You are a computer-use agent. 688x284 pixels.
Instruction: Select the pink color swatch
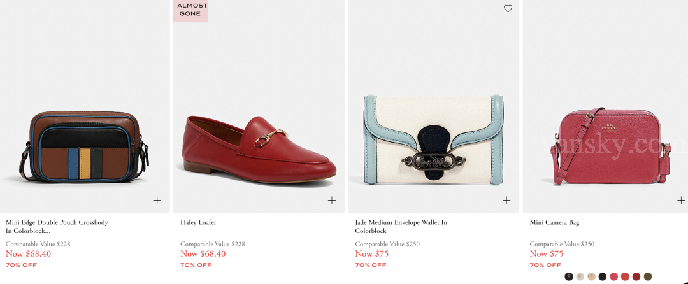point(614,276)
